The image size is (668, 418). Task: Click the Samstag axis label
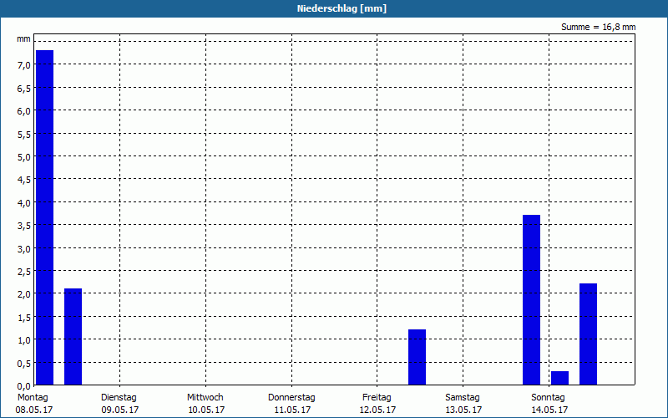[463, 398]
